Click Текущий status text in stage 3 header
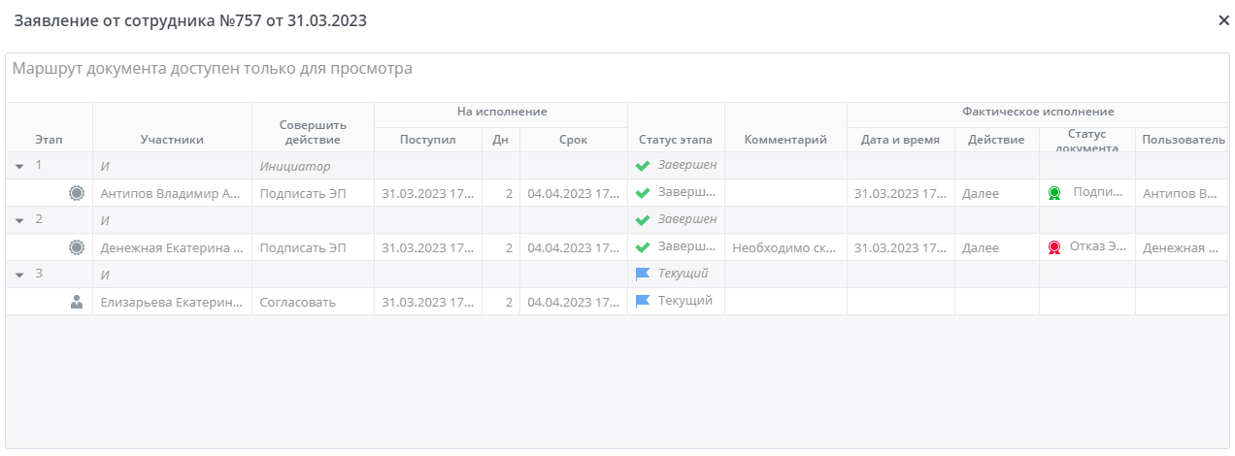This screenshot has width=1235, height=456. tap(684, 274)
